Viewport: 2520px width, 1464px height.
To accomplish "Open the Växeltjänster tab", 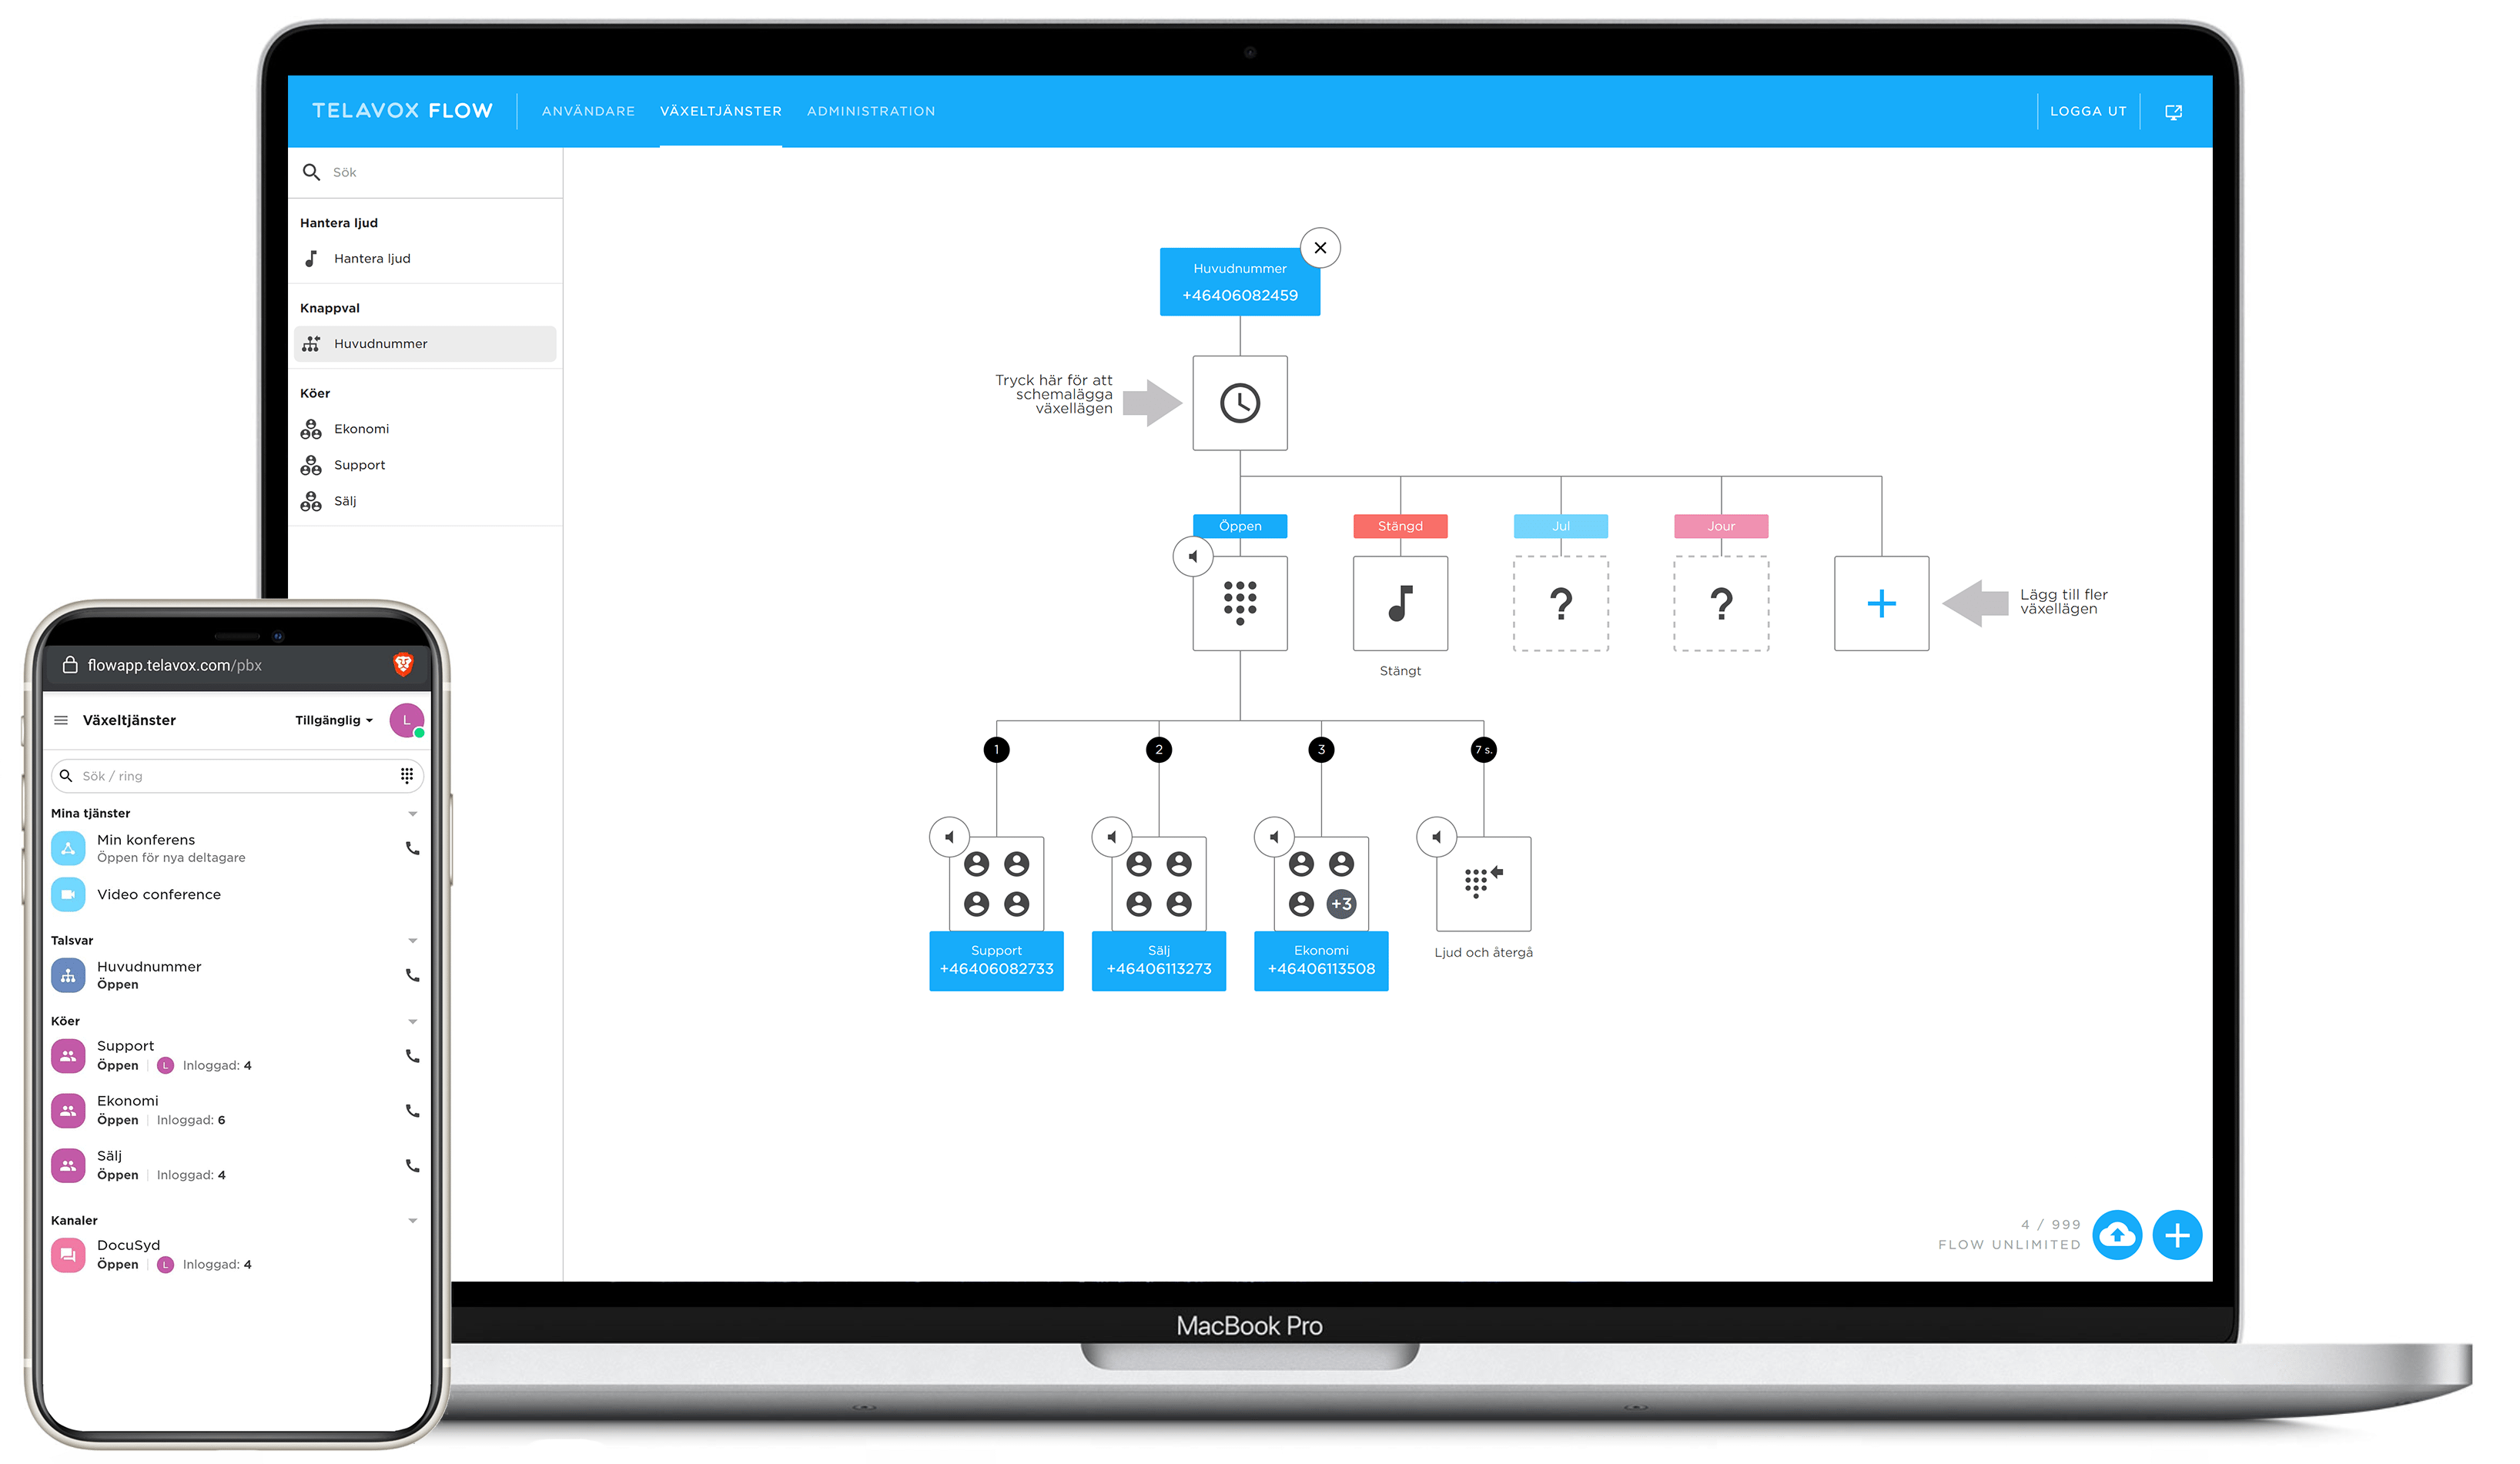I will 720,111.
